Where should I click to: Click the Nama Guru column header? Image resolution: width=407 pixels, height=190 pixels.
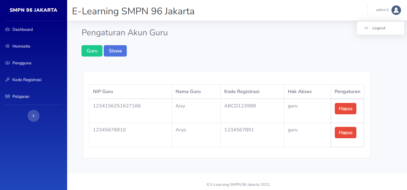click(188, 92)
